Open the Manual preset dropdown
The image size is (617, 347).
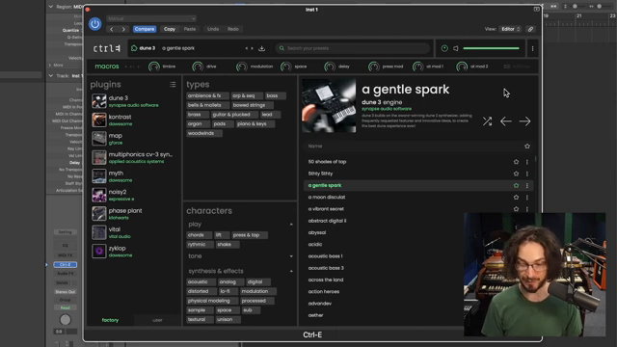[151, 18]
